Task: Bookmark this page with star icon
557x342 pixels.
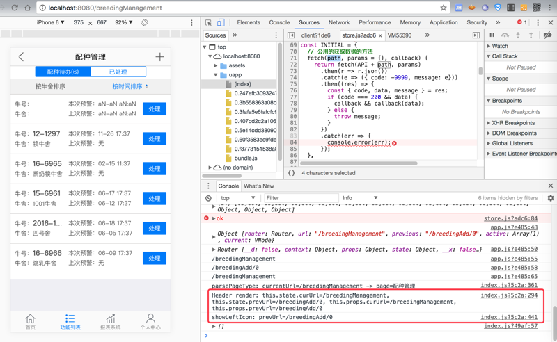Action: coord(443,8)
